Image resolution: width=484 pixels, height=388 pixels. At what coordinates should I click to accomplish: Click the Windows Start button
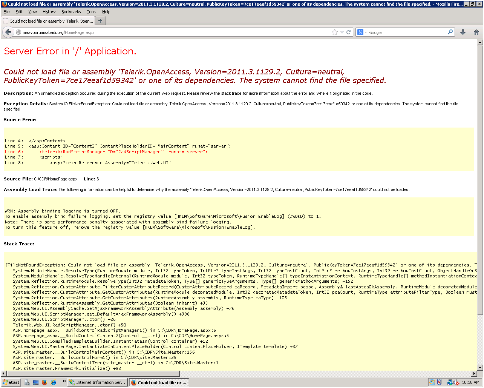tap(11, 382)
